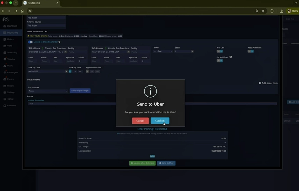The image size is (299, 191).
Task: Click the Invoice ID number field
Action: click(152, 104)
